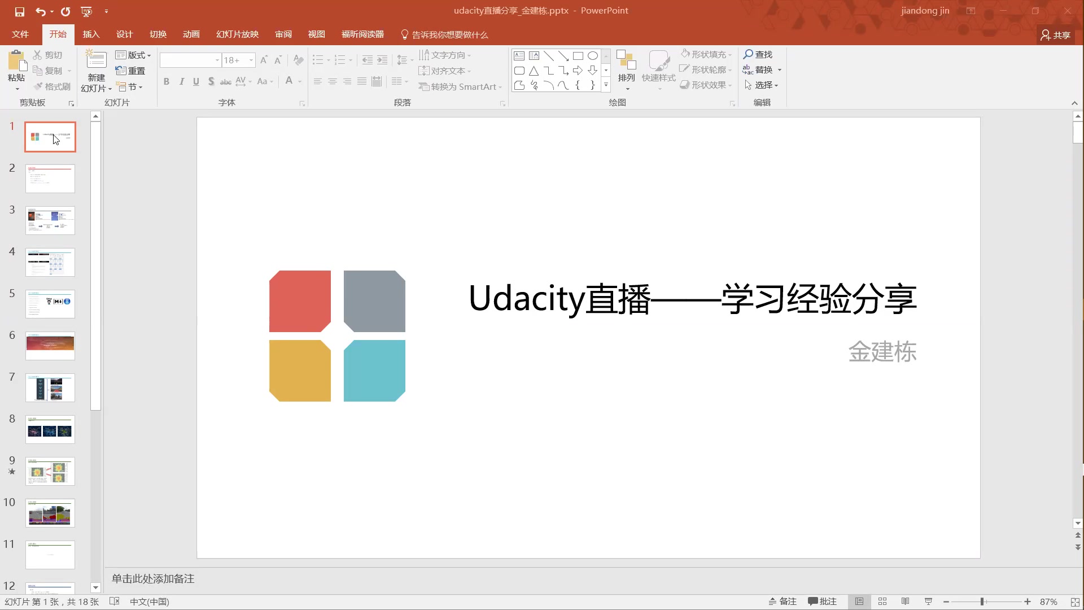This screenshot has height=610, width=1084.
Task: Expand the shapes gallery more arrow
Action: [x=606, y=85]
